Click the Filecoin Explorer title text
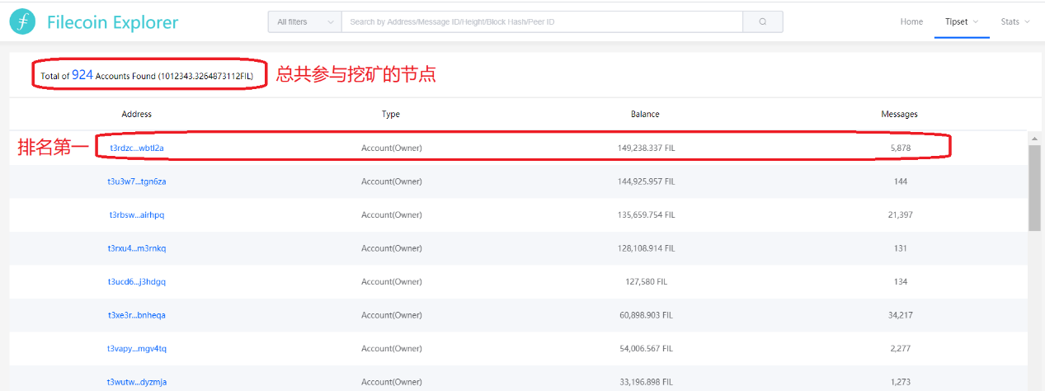This screenshot has width=1045, height=391. point(112,22)
